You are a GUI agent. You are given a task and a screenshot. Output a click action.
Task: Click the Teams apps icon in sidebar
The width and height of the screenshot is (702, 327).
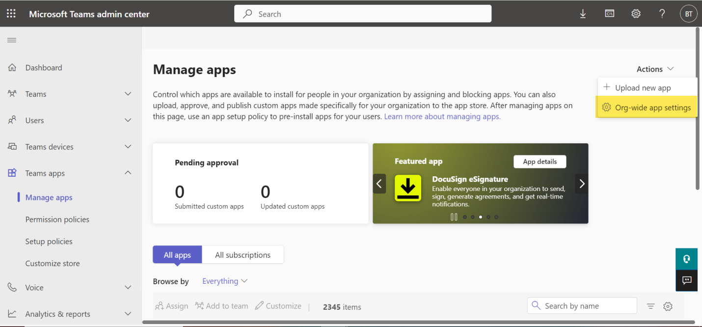(x=12, y=173)
